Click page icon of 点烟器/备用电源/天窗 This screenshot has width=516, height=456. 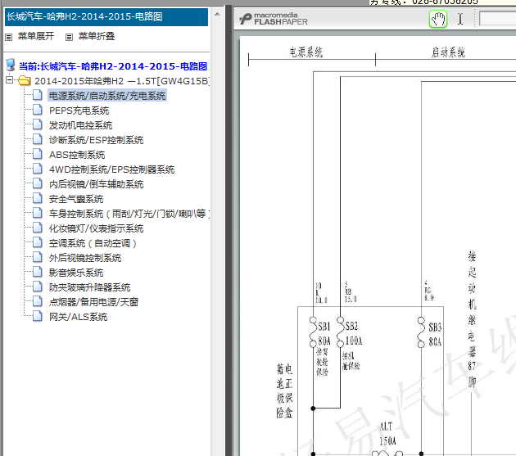coord(38,301)
